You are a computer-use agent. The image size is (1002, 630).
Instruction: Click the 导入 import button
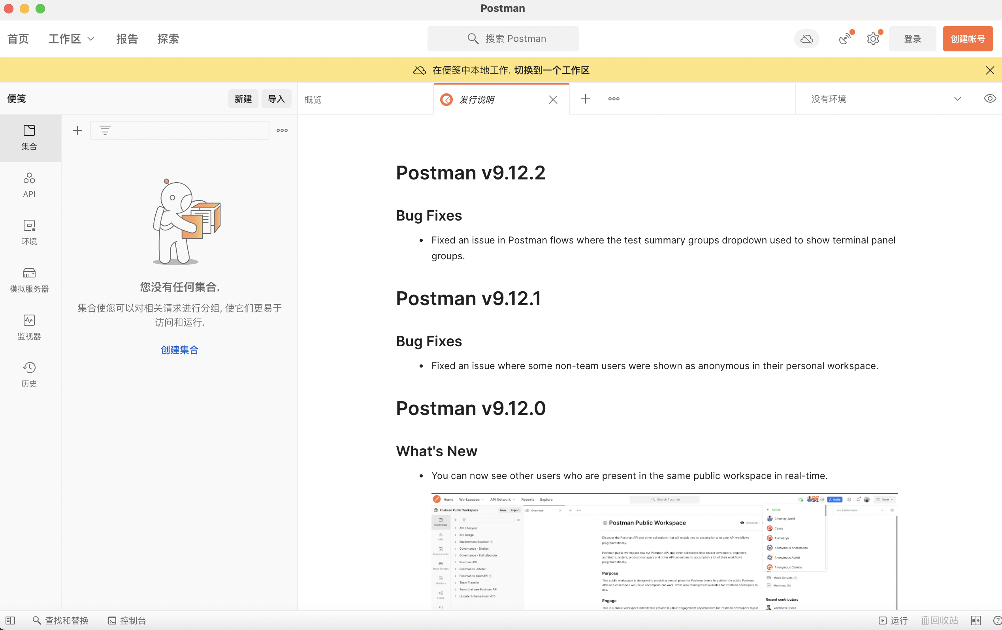pos(276,99)
